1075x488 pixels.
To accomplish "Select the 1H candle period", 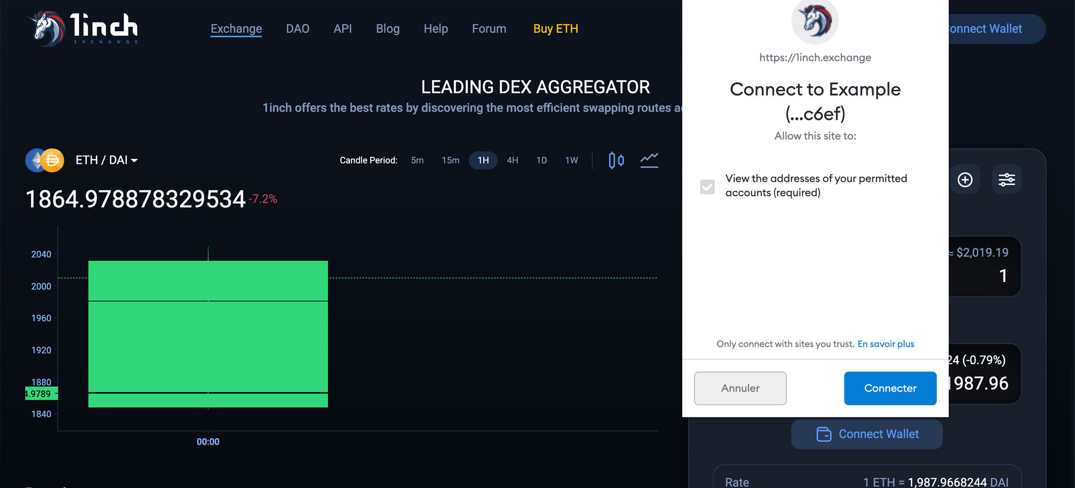I will 483,160.
